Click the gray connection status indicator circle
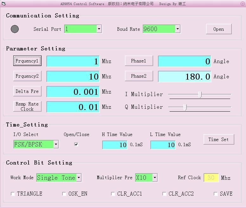 coord(15,29)
